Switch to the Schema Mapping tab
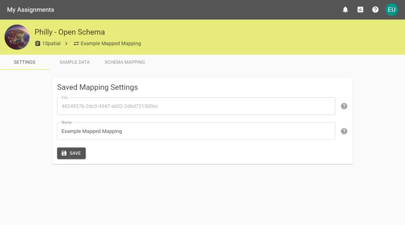The height and width of the screenshot is (225, 405). click(125, 62)
